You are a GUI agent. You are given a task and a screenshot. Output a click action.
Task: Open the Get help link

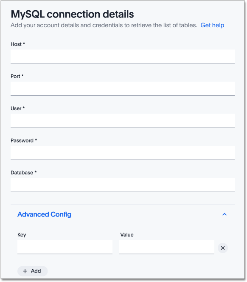212,25
